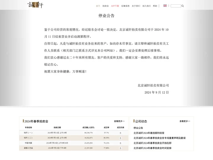Viewport: 213px width, 160px height.
Task: Click turnover amount 23,205,850
Action: click(x=88, y=143)
